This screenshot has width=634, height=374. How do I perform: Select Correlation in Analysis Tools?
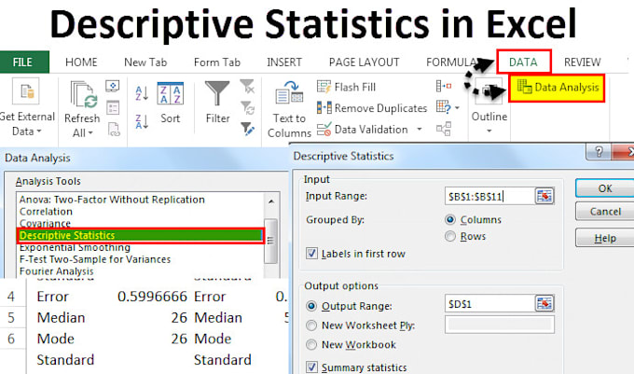tap(46, 212)
